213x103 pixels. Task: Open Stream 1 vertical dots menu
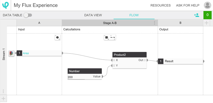click(x=3, y=91)
